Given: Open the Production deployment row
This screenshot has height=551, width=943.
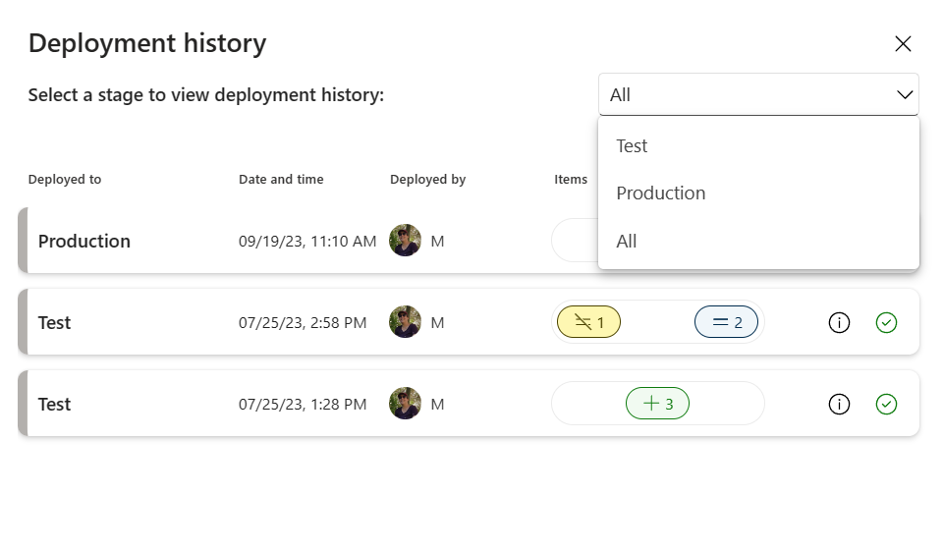Looking at the screenshot, I should (84, 241).
